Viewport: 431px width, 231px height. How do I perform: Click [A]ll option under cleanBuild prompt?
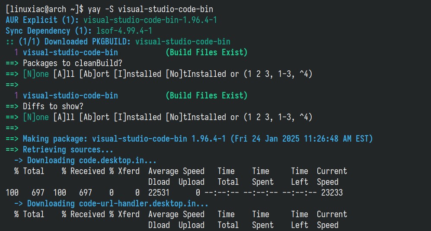[x=64, y=74]
